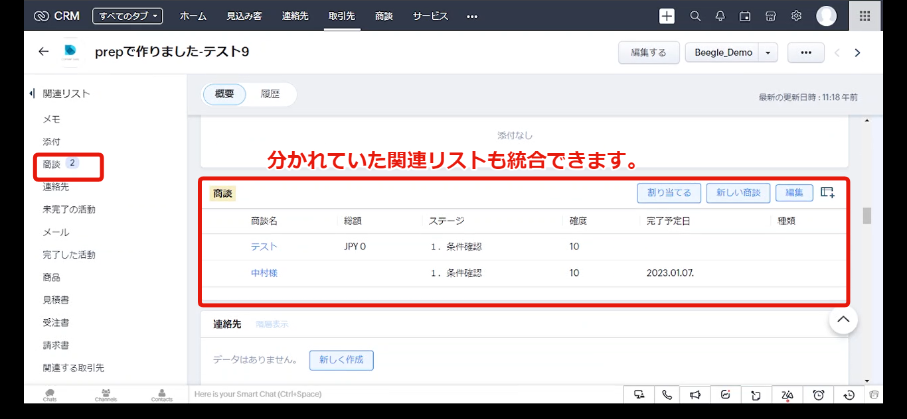Click the ステージ column header

pyautogui.click(x=446, y=221)
